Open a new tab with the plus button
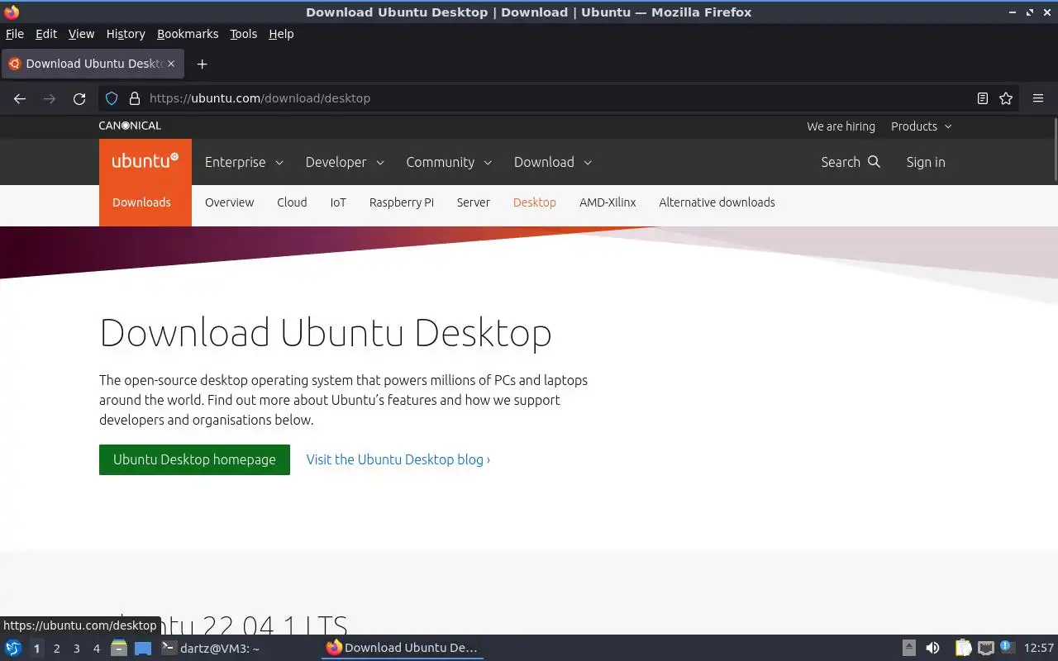This screenshot has width=1058, height=661. (202, 64)
